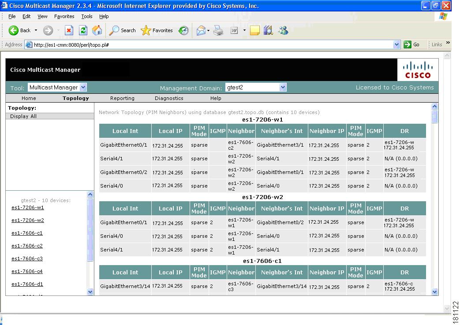Open device link es1-7206-w2
This screenshot has width=460, height=325.
click(28, 220)
